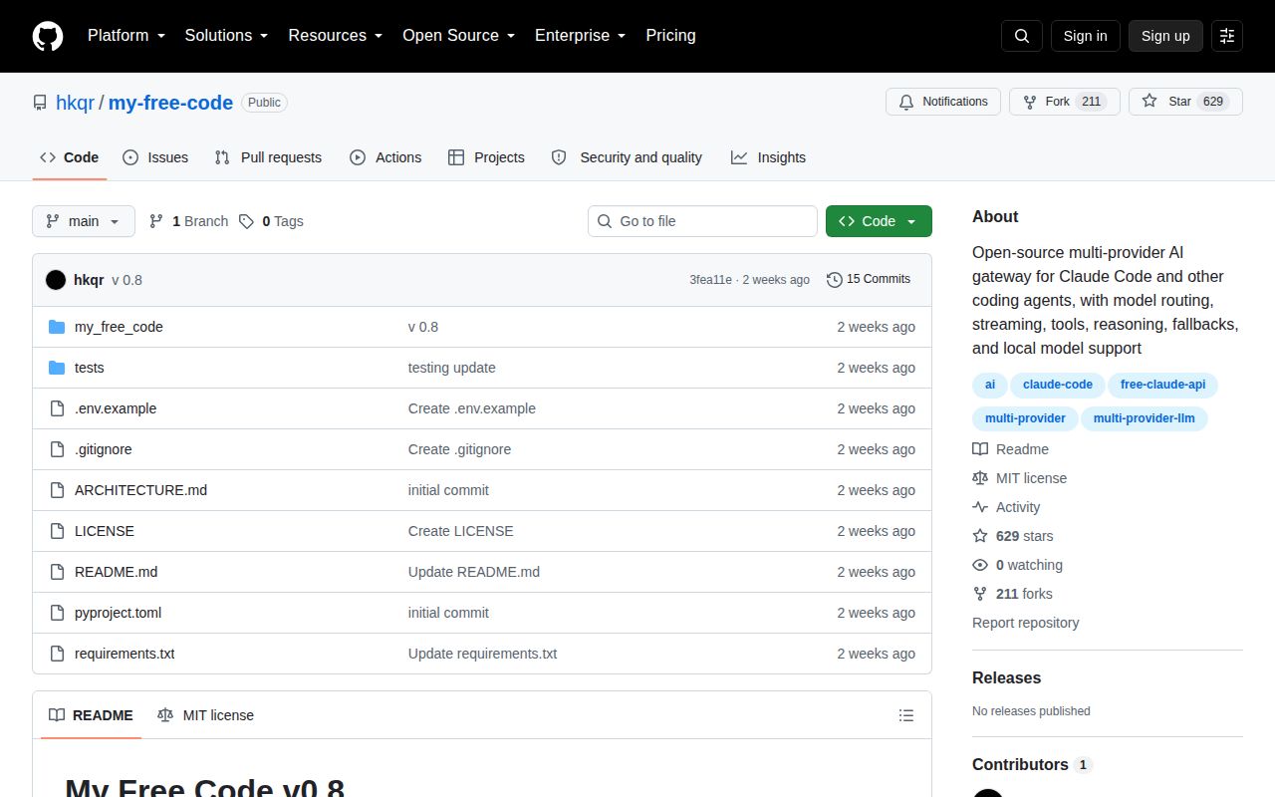Click the tag icon next to 0 Tags
1275x797 pixels.
coord(246,221)
